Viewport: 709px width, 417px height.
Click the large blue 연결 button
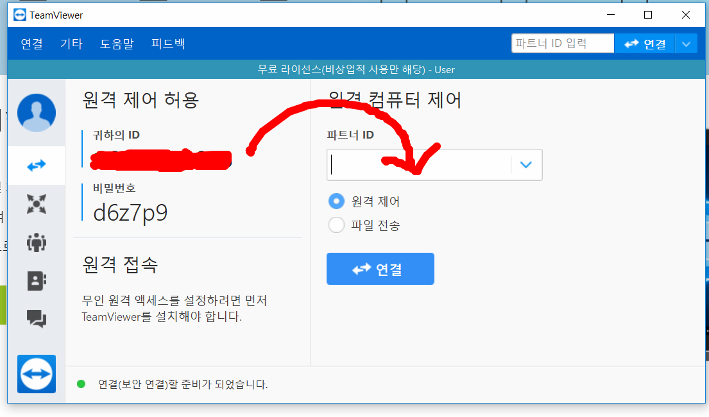tap(380, 269)
